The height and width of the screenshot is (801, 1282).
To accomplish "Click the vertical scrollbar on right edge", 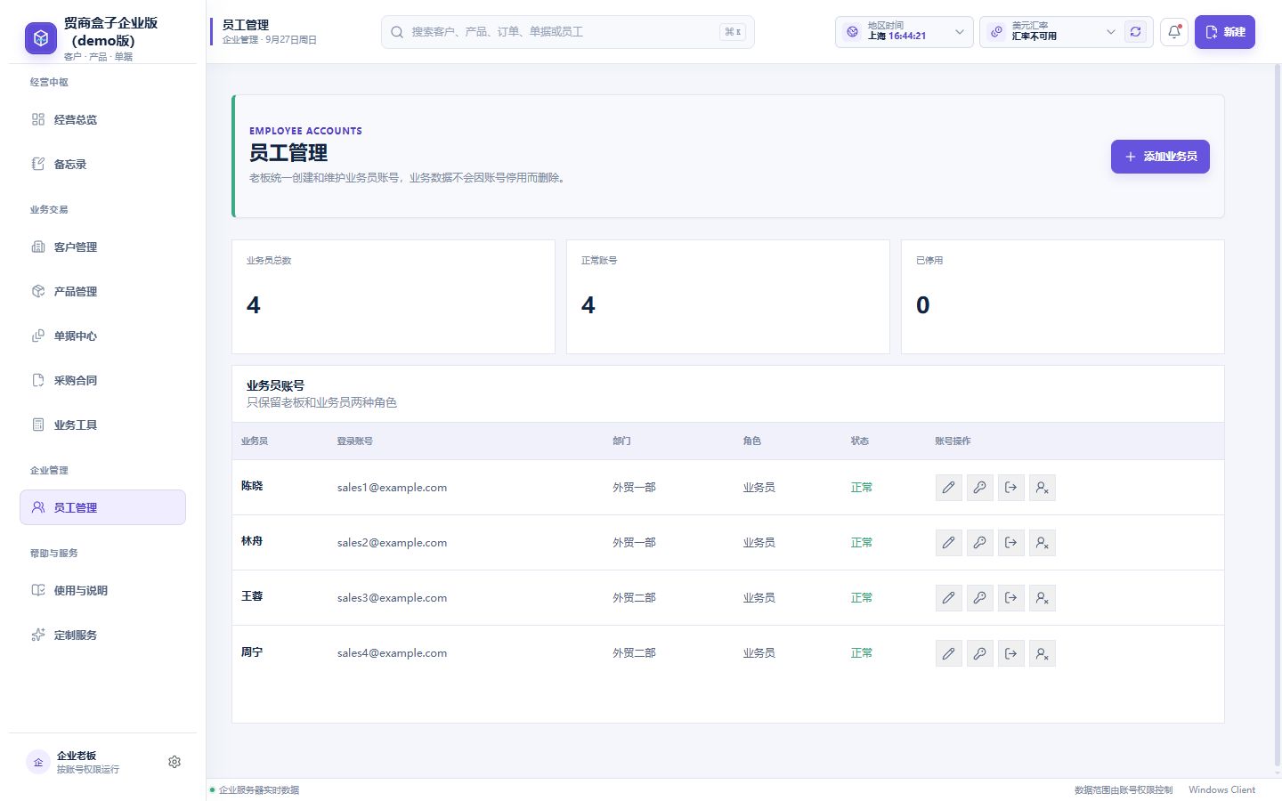I will 1278,414.
